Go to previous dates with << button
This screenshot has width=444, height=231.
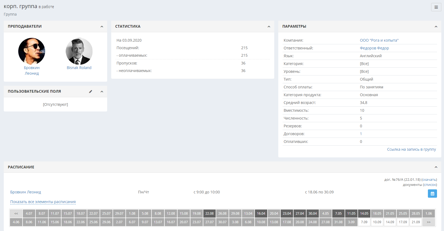(x=16, y=214)
